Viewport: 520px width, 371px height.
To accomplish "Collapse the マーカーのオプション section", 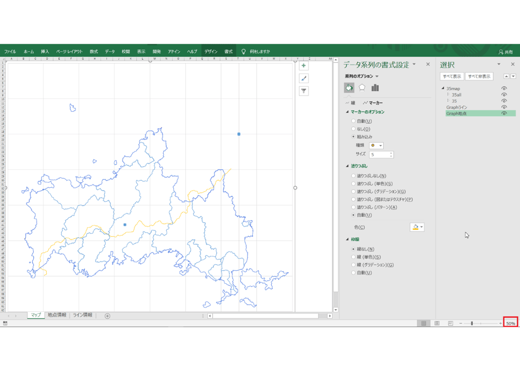I will pyautogui.click(x=347, y=112).
